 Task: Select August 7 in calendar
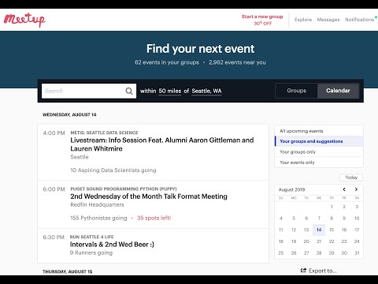coord(319,219)
